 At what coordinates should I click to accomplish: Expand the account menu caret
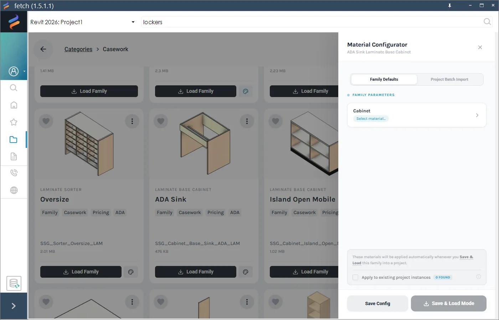24,71
